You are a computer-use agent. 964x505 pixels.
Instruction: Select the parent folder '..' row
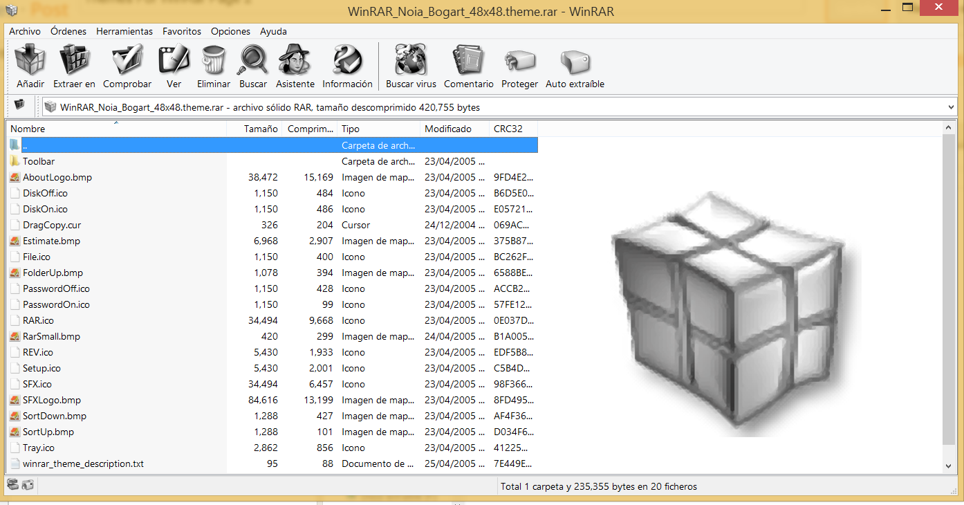[x=272, y=145]
